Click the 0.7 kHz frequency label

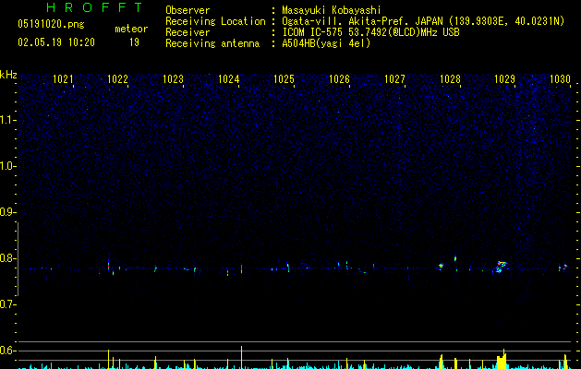point(6,304)
